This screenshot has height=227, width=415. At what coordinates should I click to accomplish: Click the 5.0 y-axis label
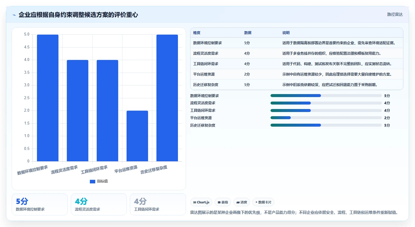click(27, 34)
